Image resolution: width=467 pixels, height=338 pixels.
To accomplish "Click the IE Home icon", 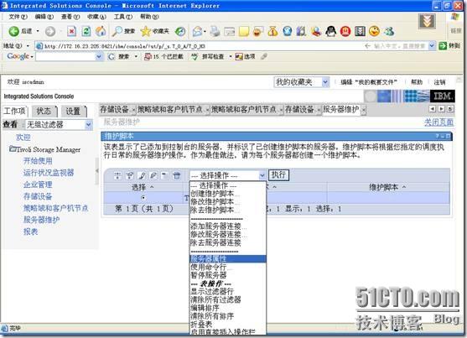I will (101, 31).
